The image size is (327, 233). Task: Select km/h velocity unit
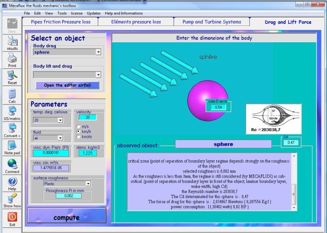coord(78,132)
